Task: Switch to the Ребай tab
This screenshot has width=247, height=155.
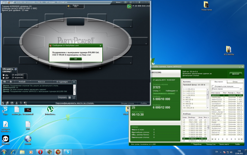Action: pos(22,82)
